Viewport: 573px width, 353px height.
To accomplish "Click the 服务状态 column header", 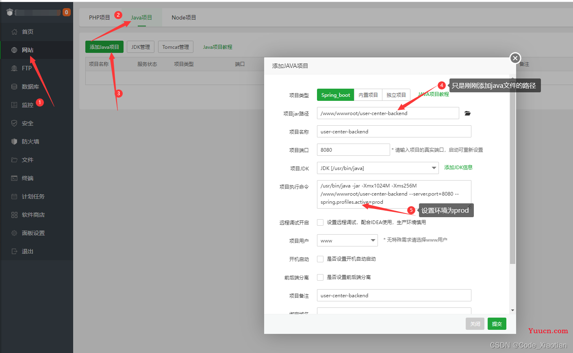I will [147, 64].
